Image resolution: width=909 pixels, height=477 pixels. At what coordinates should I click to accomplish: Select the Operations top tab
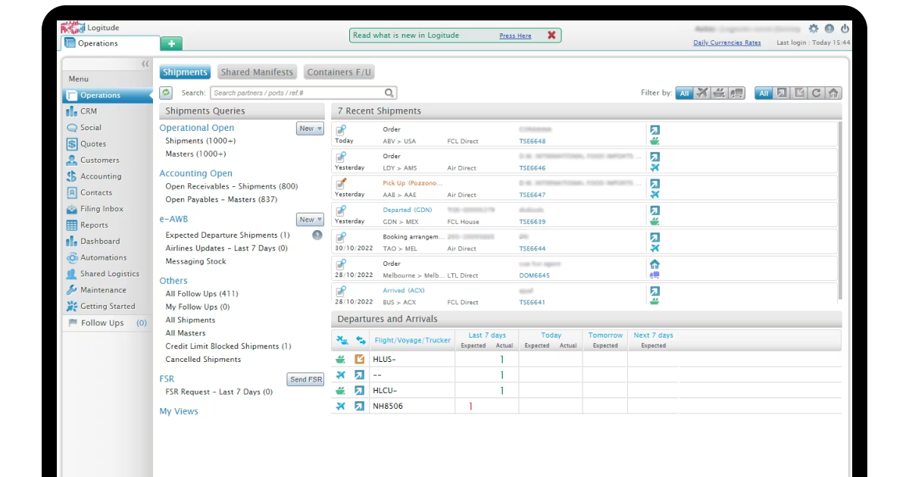(111, 43)
